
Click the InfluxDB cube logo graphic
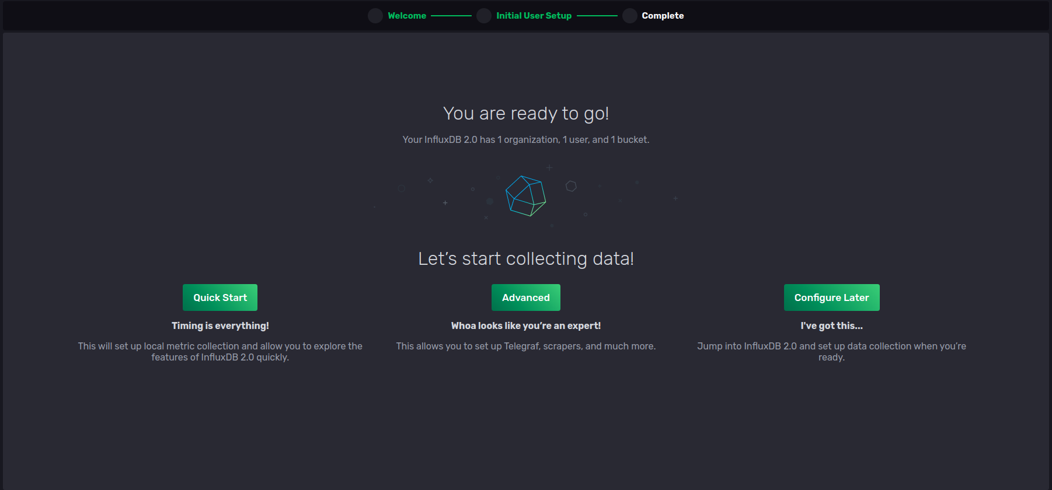(525, 196)
